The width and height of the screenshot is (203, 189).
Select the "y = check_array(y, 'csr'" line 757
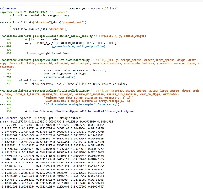click(x=76, y=84)
